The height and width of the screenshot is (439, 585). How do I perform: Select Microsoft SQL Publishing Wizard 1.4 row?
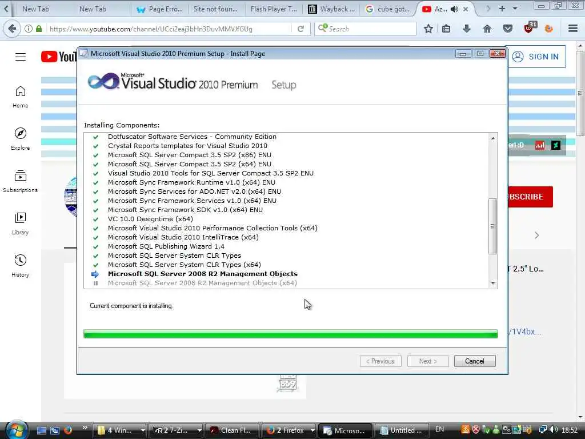(x=166, y=246)
